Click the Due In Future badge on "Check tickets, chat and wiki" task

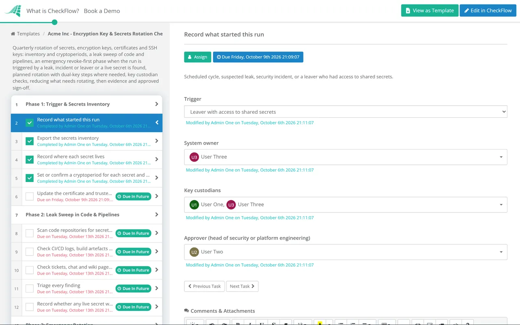[x=133, y=270]
